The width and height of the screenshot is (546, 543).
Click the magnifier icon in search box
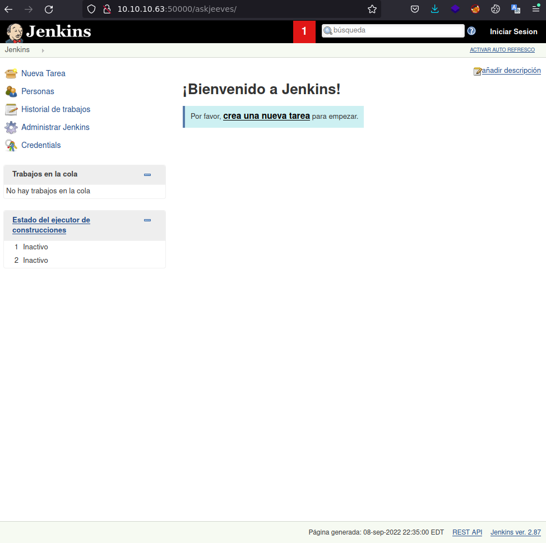pos(328,31)
